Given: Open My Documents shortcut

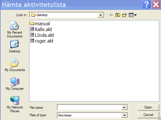Looking at the screenshot, I should pos(15,65).
